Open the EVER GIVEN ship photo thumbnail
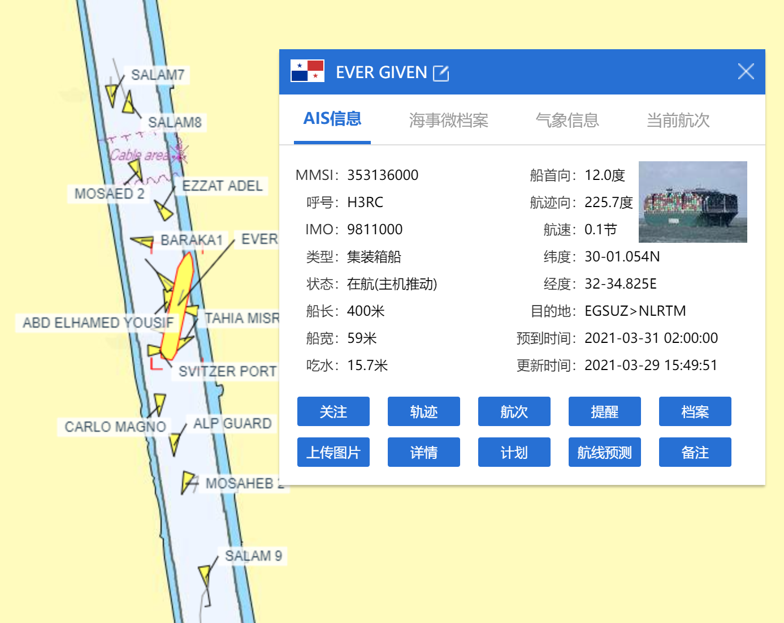The width and height of the screenshot is (784, 623). [692, 202]
